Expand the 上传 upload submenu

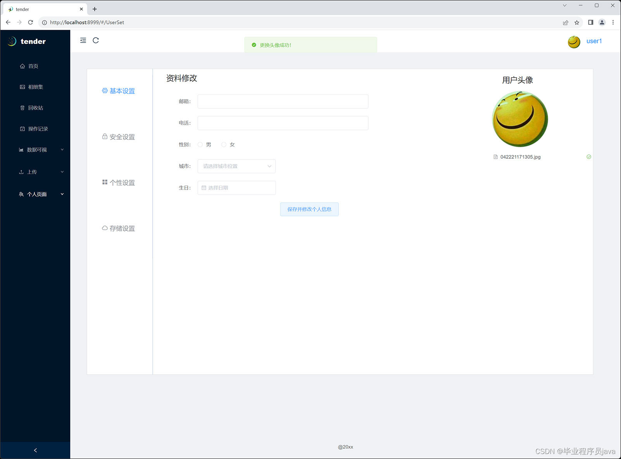click(35, 172)
